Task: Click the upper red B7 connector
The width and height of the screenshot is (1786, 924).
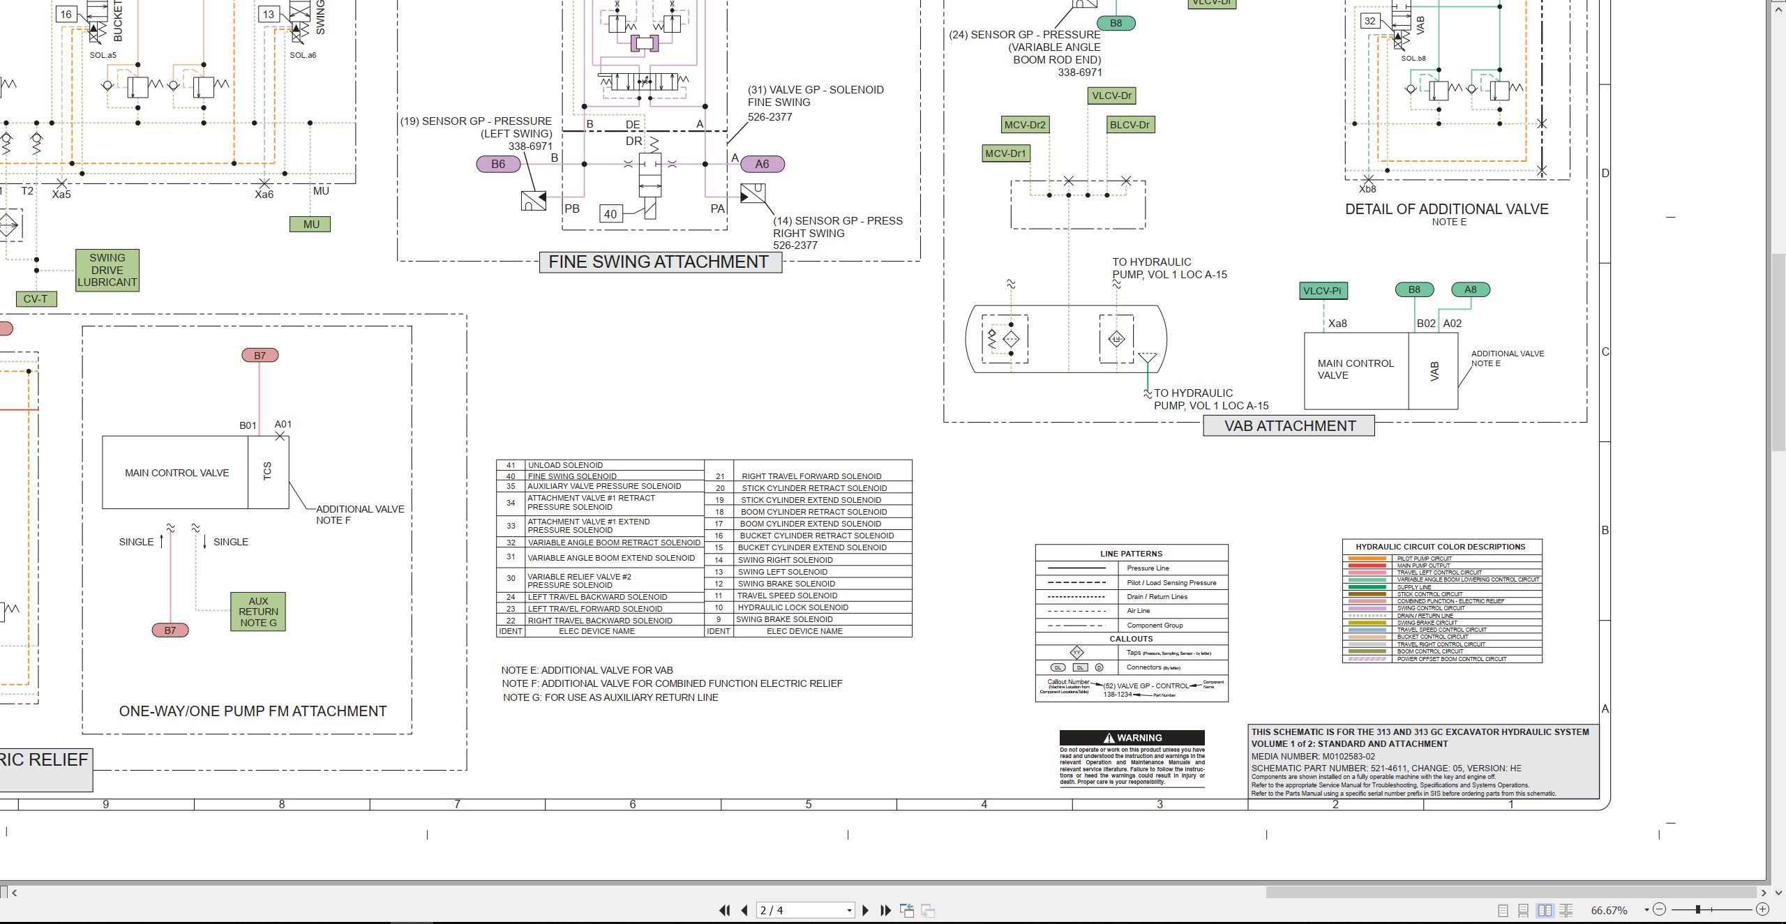Action: click(x=260, y=356)
